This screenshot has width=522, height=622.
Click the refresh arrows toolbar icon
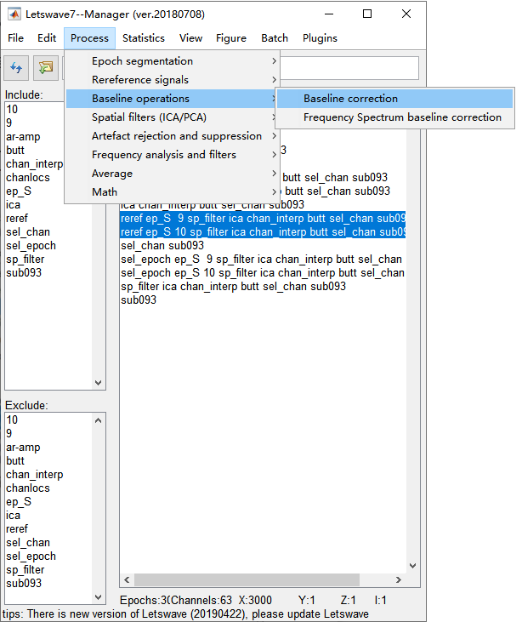pyautogui.click(x=16, y=68)
